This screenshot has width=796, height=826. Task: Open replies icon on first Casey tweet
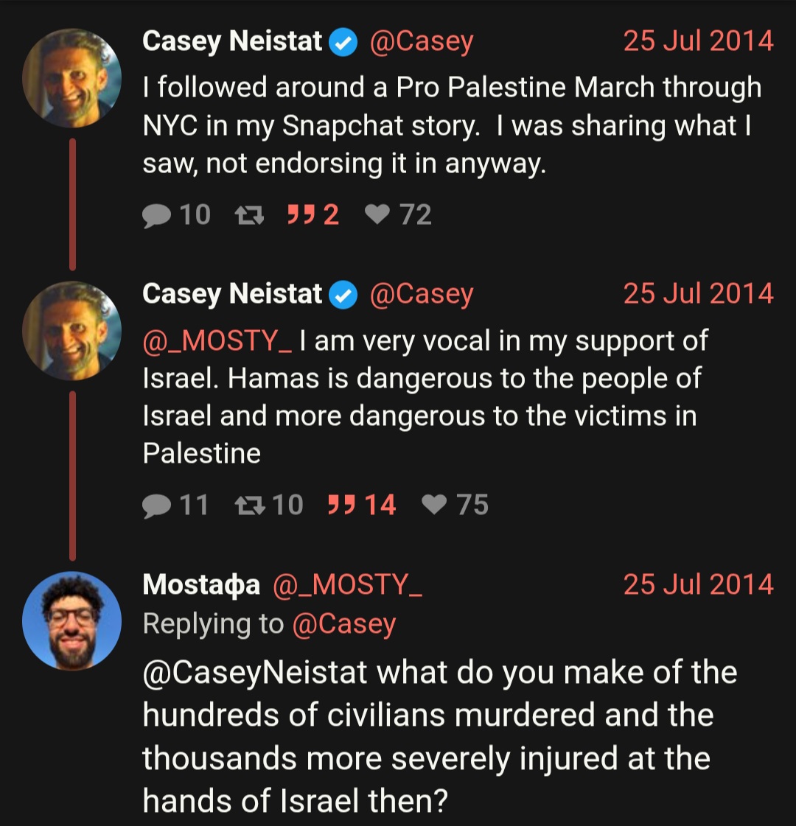click(x=156, y=215)
